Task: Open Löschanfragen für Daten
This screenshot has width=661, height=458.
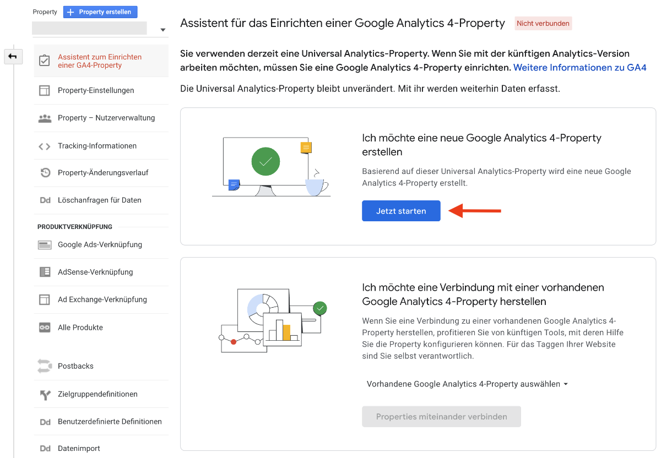Action: [x=101, y=200]
